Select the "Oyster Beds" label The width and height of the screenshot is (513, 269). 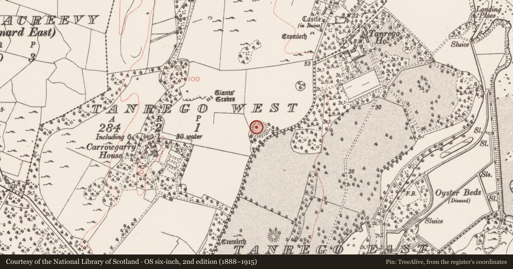click(458, 193)
